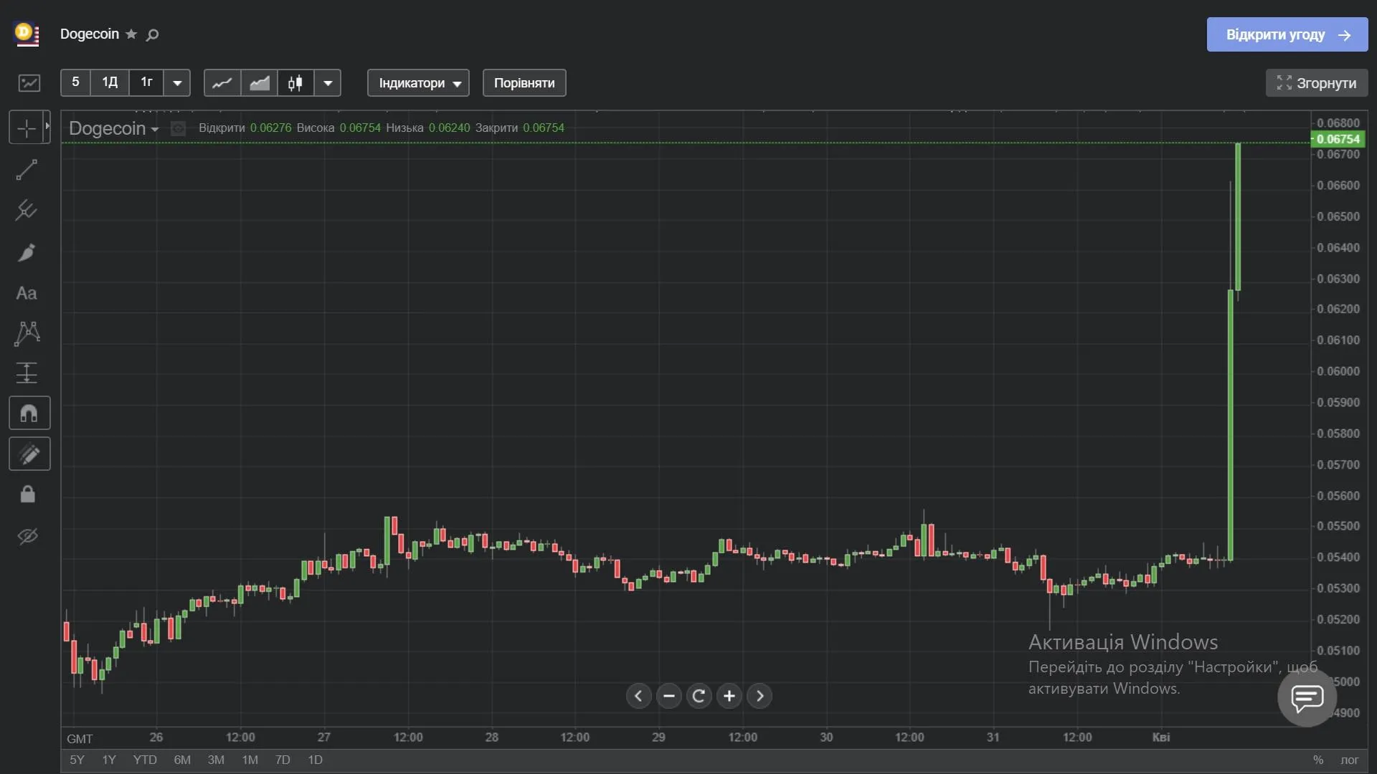
Task: Select the crosshair cursor tool
Action: click(27, 128)
